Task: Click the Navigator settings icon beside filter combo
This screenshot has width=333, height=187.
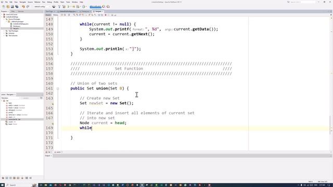Action: [x=41, y=98]
